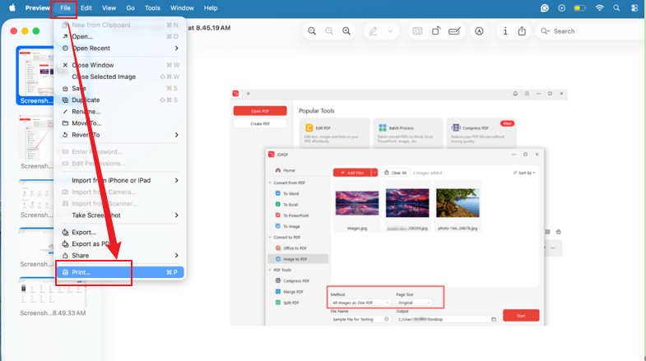Choose Duplicate from the File menu
This screenshot has height=361, width=646.
pos(120,100)
